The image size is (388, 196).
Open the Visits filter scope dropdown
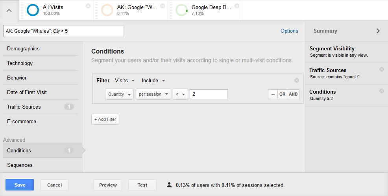pos(125,80)
